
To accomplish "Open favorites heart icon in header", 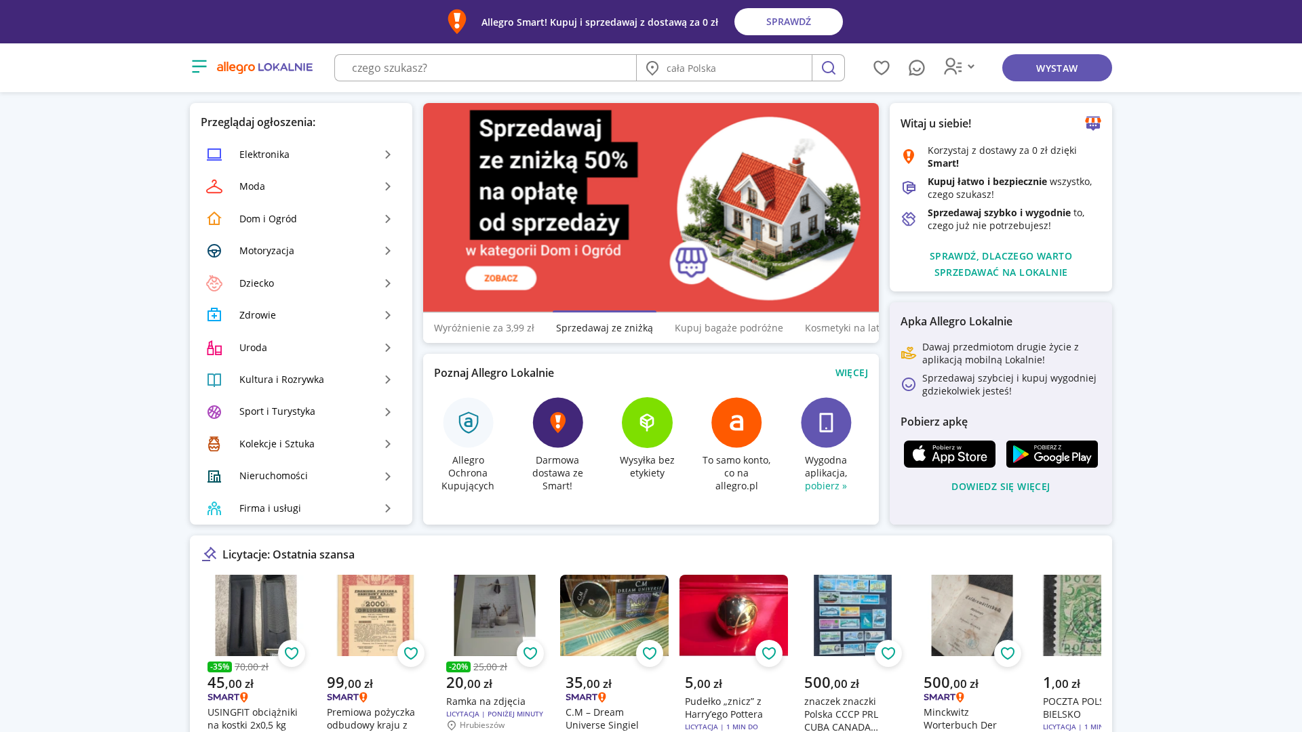I will tap(881, 68).
